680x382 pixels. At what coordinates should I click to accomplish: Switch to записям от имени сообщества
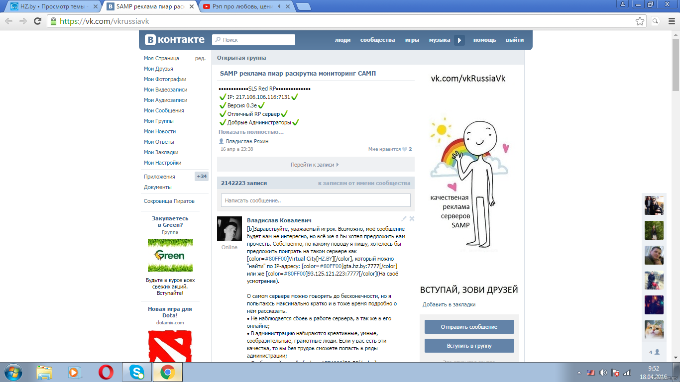coord(364,183)
